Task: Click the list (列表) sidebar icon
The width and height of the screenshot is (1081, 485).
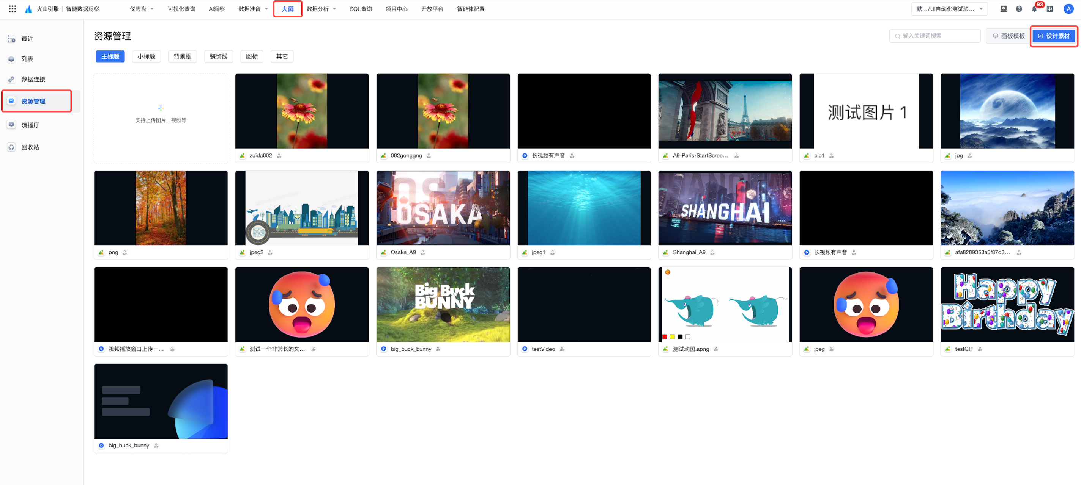Action: point(11,59)
